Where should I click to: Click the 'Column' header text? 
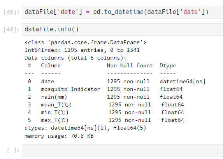[51, 66]
